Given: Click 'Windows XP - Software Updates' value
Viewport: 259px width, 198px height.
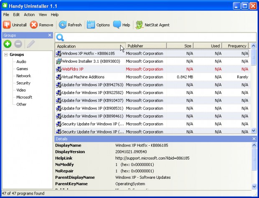Looking at the screenshot, I should point(143,178).
